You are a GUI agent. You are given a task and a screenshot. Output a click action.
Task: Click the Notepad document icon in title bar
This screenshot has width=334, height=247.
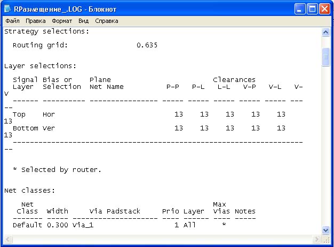pyautogui.click(x=7, y=9)
